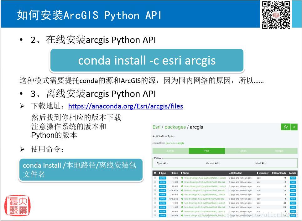This screenshot has height=221, width=302.
Task: Open the win-64 py36 arcgis tar.bz2 file link
Action: coord(204,203)
